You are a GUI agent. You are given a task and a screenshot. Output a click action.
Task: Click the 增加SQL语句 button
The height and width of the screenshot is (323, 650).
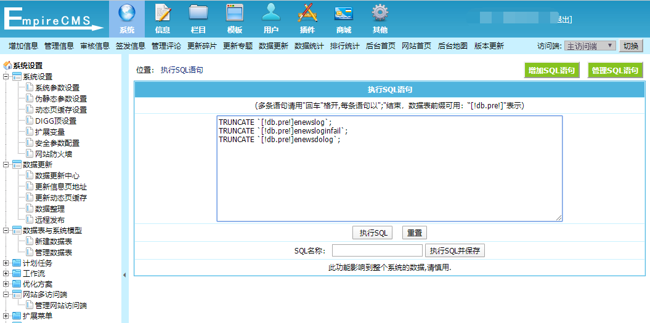coord(551,70)
